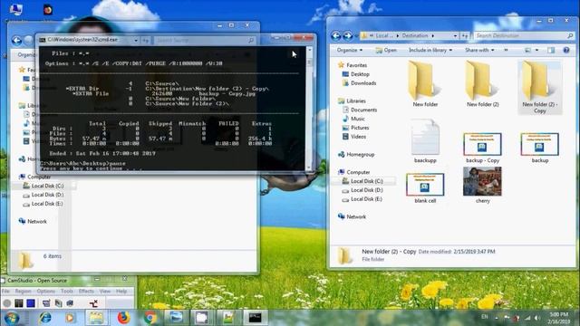Viewport: 580px width, 326px height.
Task: Select Local Disk (D:) in Source window
Action: (43, 195)
